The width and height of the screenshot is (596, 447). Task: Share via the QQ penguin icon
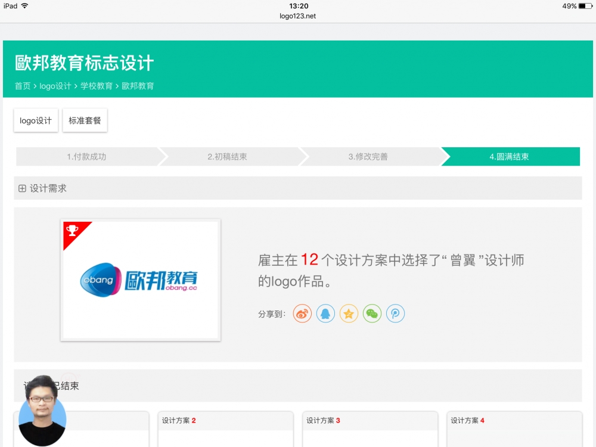(x=325, y=313)
